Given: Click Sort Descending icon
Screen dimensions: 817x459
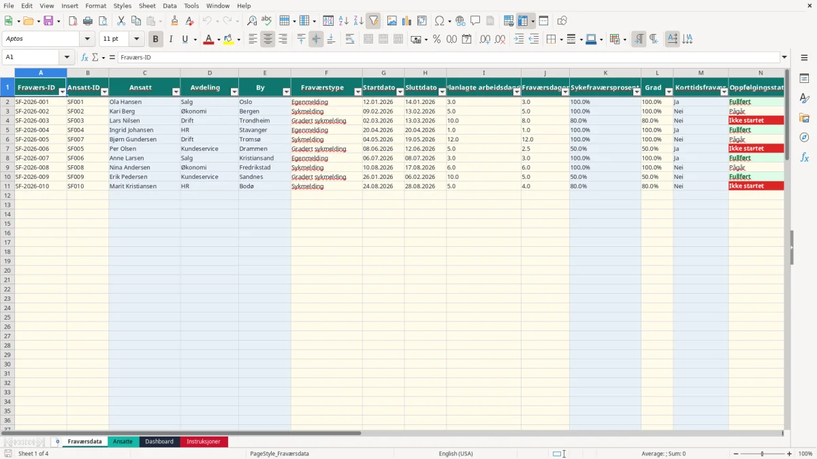Looking at the screenshot, I should coord(358,21).
